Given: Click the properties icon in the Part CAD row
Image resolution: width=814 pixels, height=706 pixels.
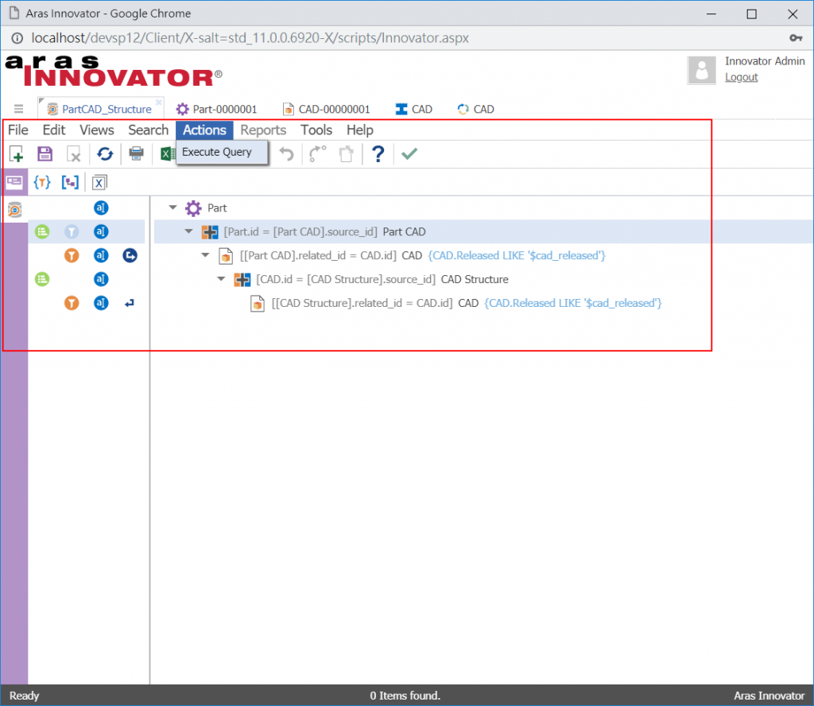Looking at the screenshot, I should [101, 231].
